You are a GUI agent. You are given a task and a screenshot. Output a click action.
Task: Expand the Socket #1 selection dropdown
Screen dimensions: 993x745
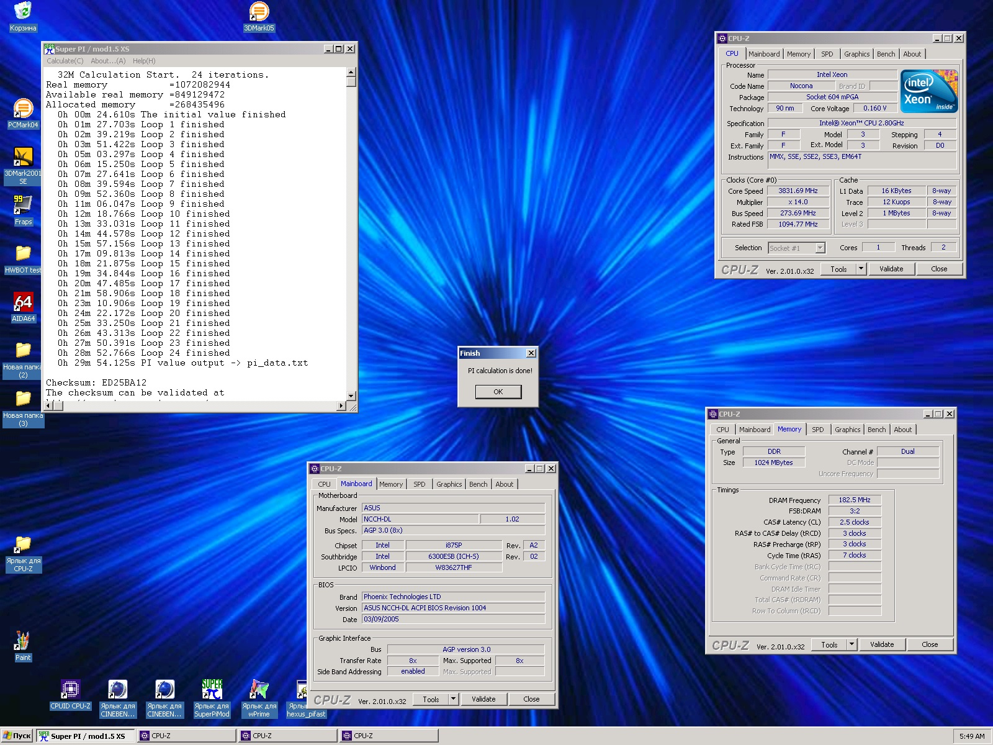[820, 248]
